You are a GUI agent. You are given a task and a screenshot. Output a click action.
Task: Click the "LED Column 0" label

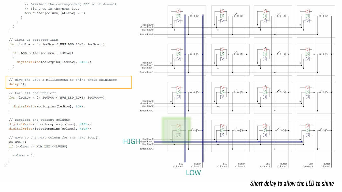coord(178,165)
